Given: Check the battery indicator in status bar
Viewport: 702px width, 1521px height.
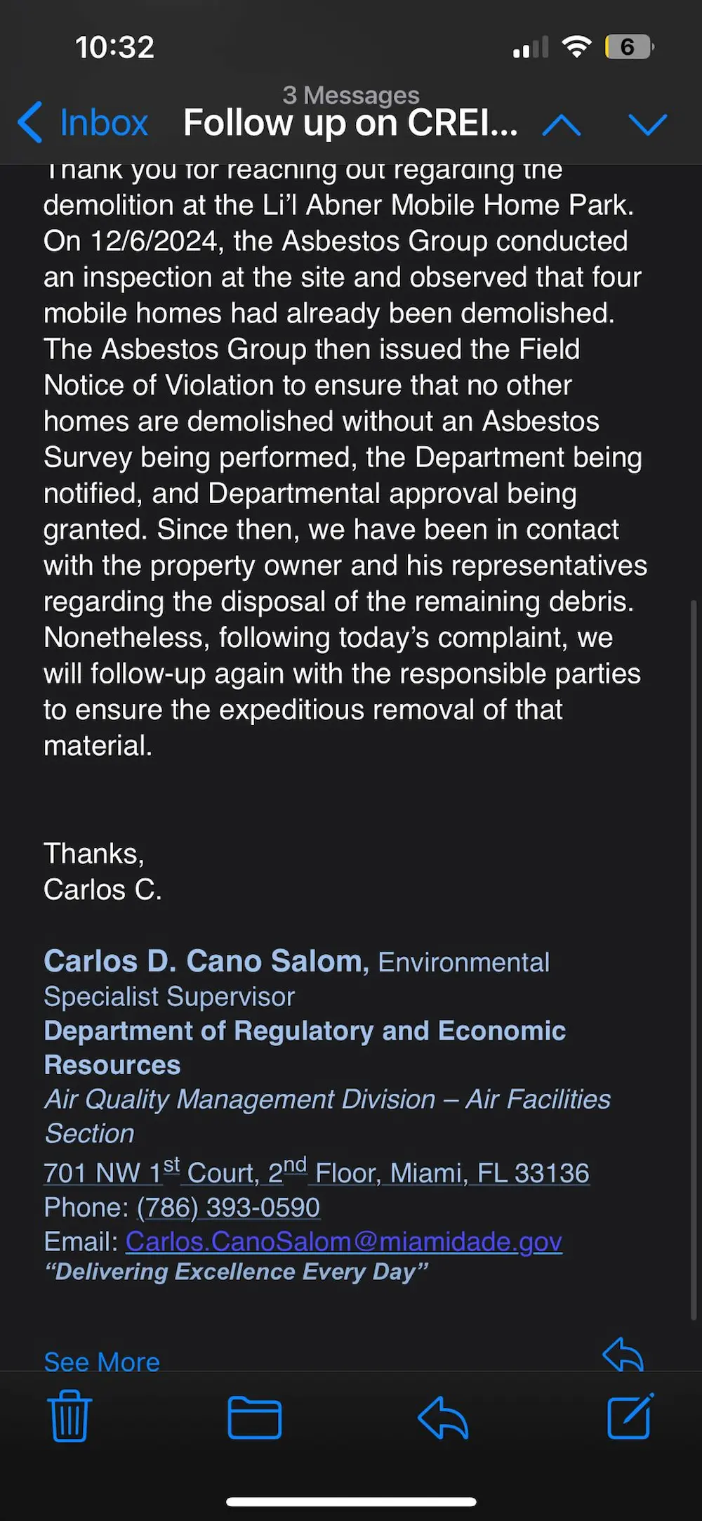Looking at the screenshot, I should tap(629, 47).
